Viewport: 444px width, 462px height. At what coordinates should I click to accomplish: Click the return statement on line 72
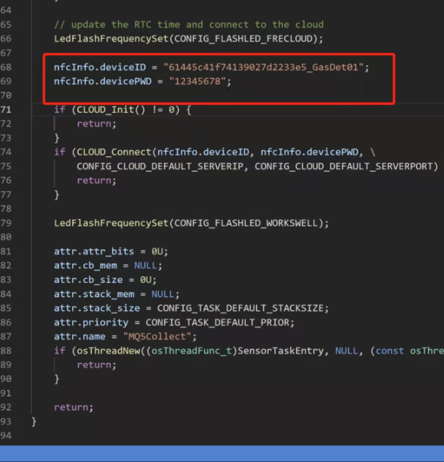(96, 124)
